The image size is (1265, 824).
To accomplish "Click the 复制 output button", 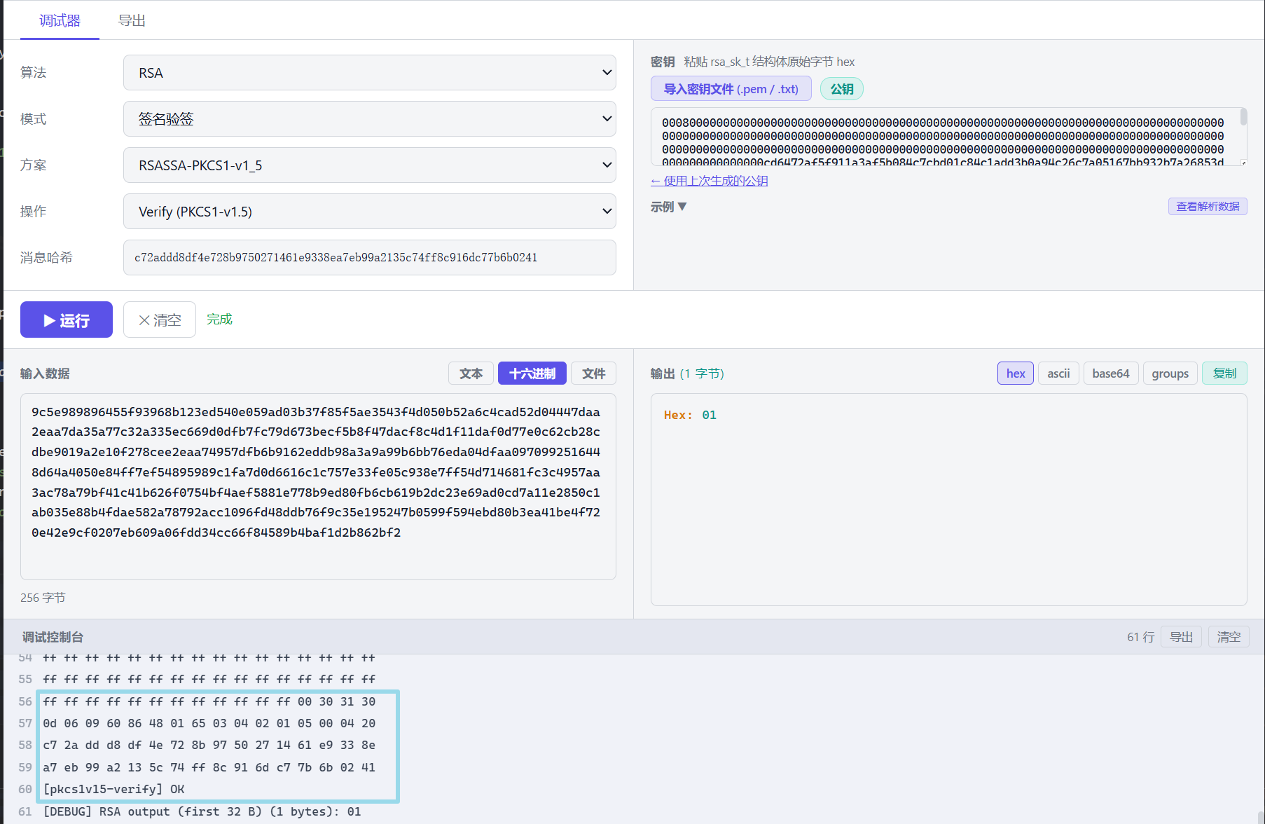I will (1224, 373).
